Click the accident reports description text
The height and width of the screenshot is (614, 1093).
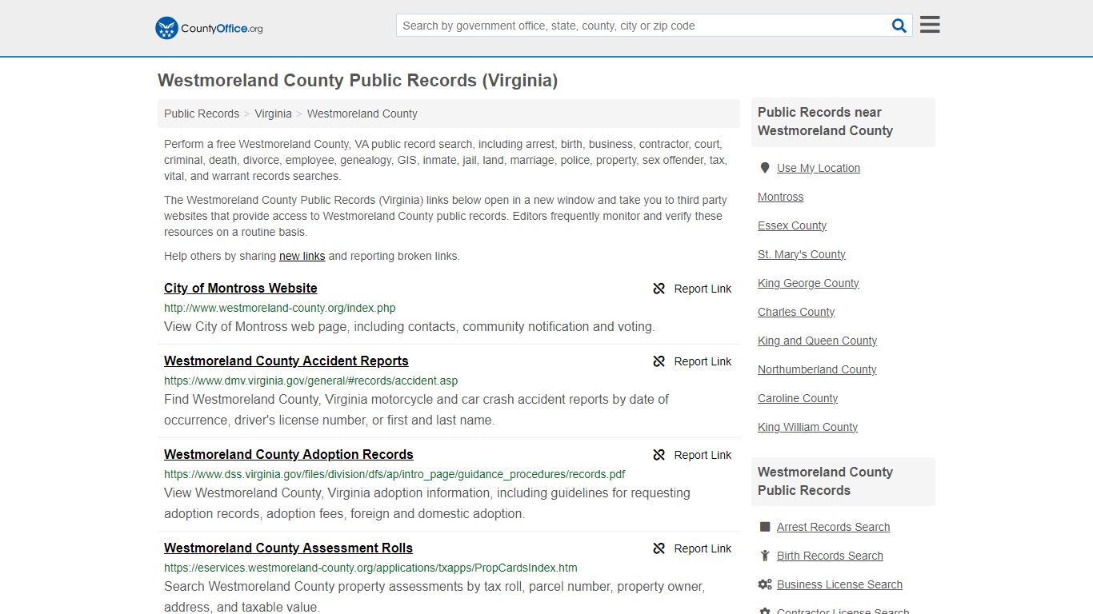coord(416,409)
